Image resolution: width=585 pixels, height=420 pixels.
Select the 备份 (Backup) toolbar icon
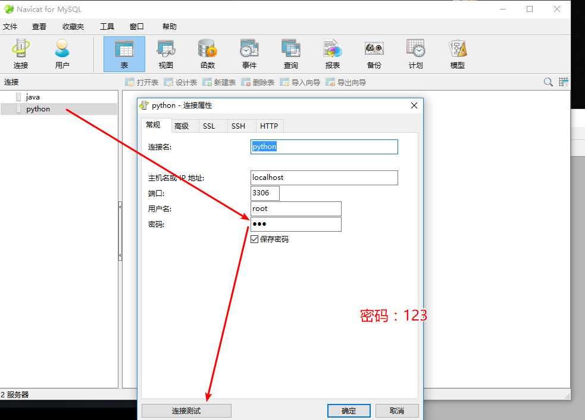(x=374, y=54)
